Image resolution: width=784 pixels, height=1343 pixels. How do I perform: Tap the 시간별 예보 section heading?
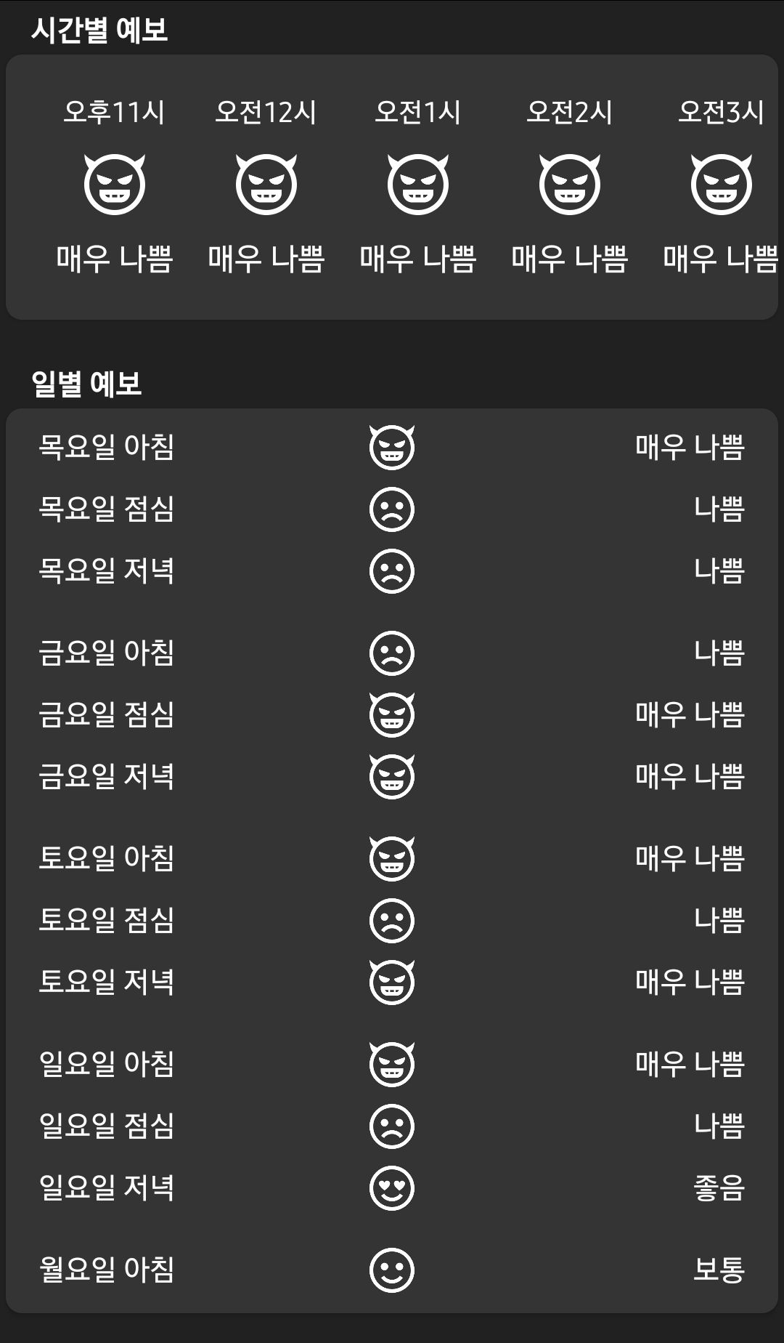coord(99,31)
